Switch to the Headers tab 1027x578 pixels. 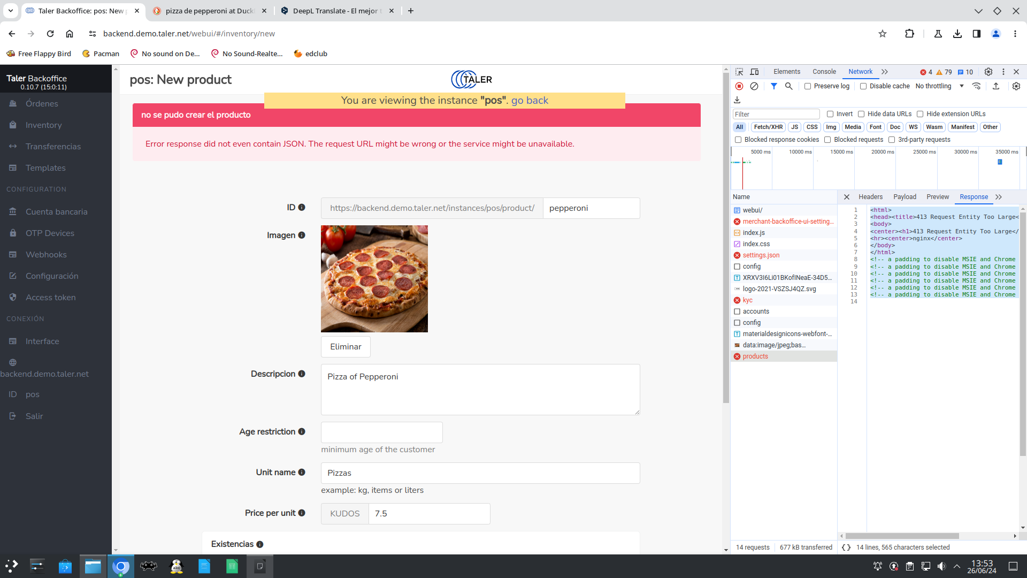[x=870, y=197]
